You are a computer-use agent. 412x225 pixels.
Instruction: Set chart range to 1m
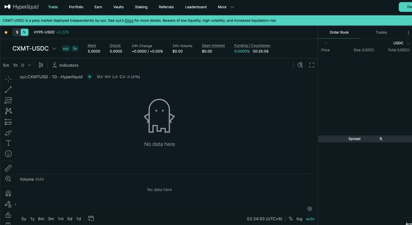(61, 219)
